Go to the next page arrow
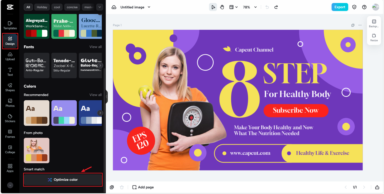The width and height of the screenshot is (384, 194). tap(364, 187)
